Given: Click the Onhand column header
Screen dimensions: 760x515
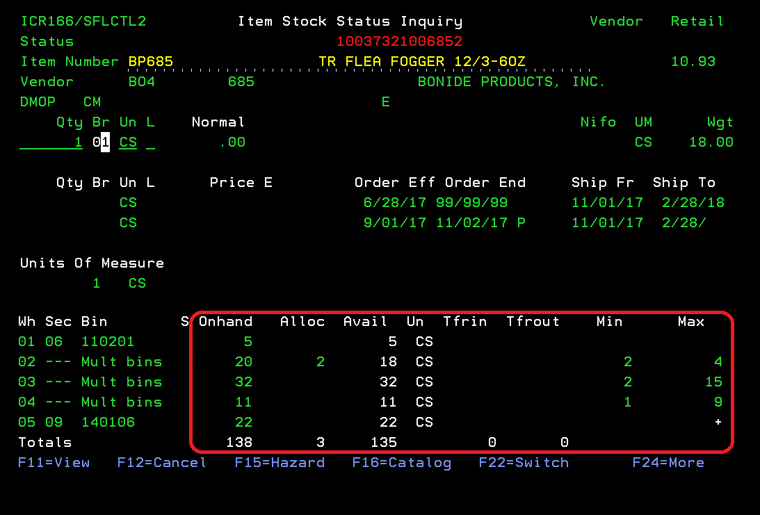Looking at the screenshot, I should click(x=225, y=322).
